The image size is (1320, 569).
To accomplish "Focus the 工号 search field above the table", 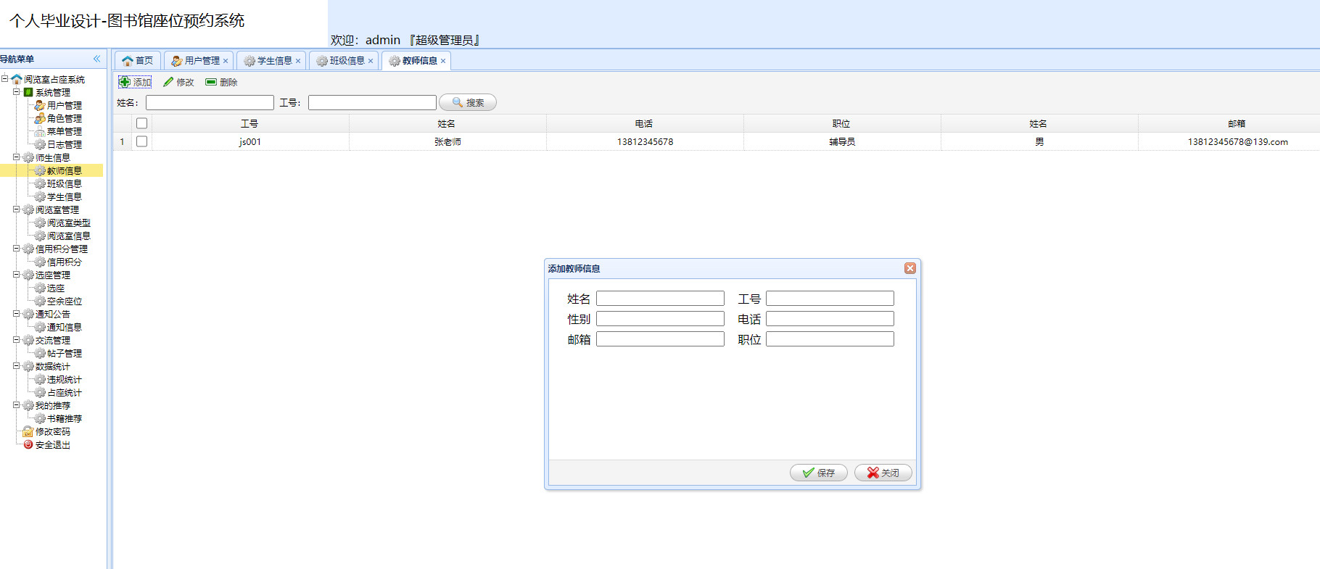I will 372,103.
